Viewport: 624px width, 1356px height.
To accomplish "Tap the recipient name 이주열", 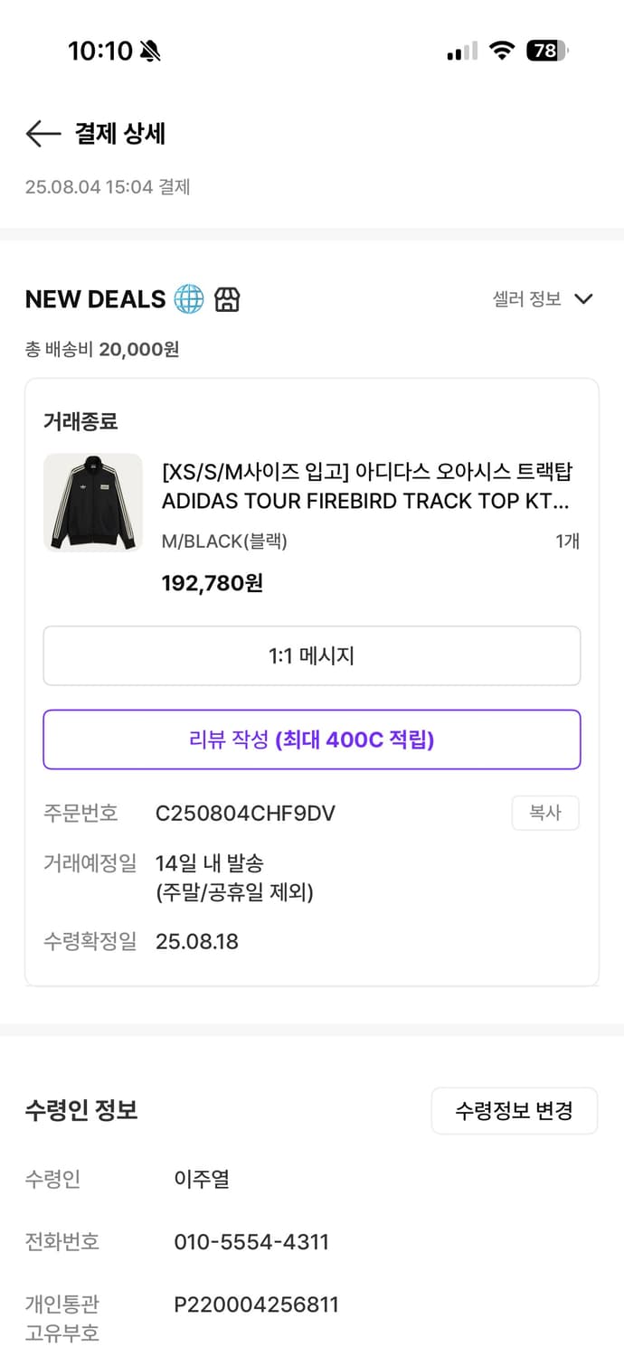I will [201, 1179].
